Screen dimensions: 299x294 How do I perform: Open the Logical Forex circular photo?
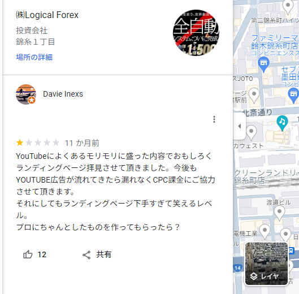[196, 33]
